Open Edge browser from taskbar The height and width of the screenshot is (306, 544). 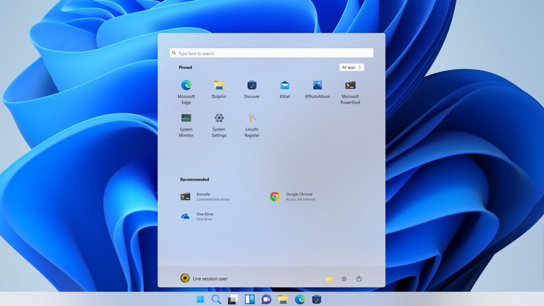[x=299, y=299]
